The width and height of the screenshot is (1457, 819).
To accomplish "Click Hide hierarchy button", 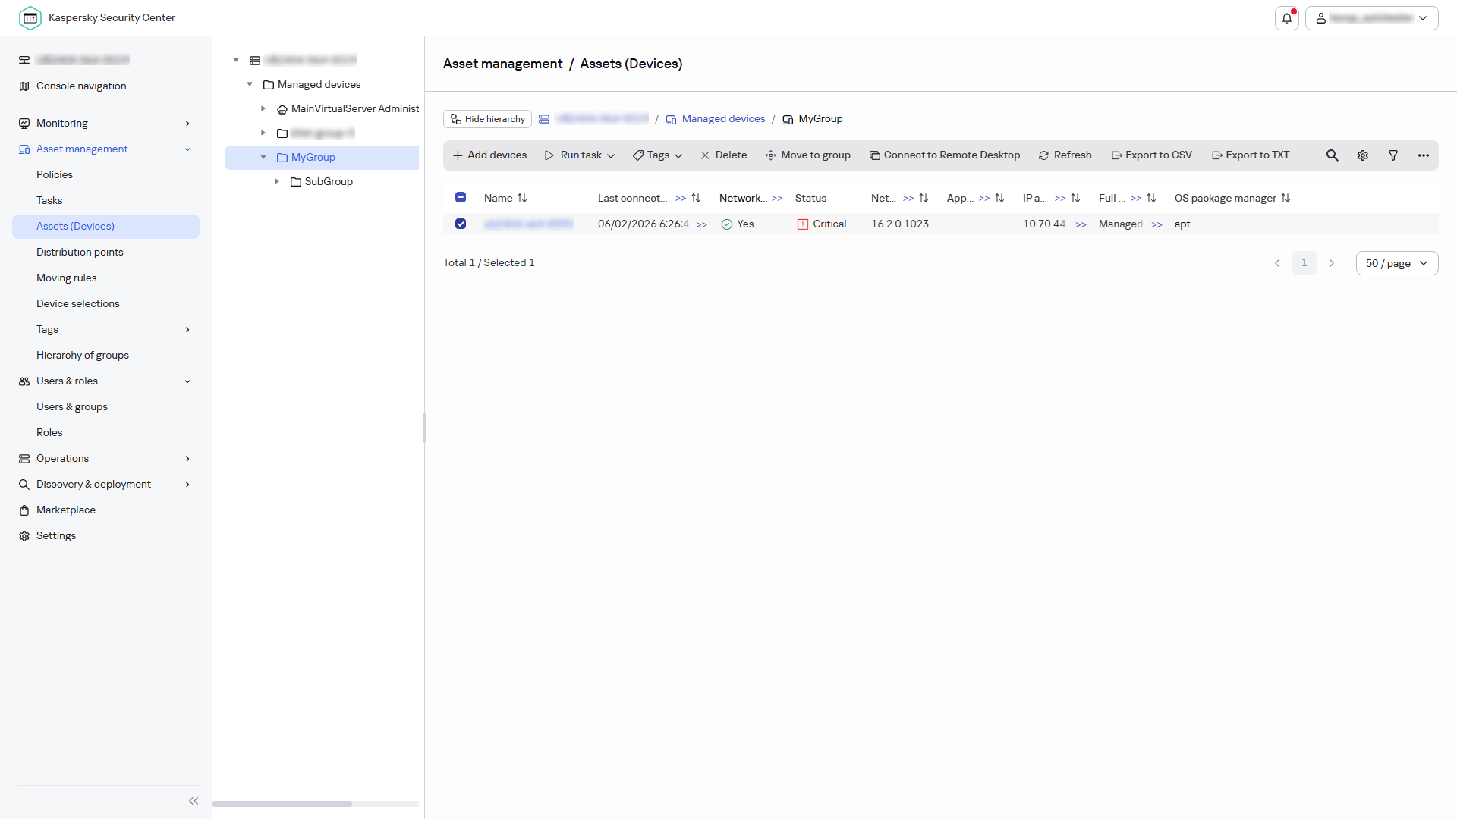I will pyautogui.click(x=488, y=119).
